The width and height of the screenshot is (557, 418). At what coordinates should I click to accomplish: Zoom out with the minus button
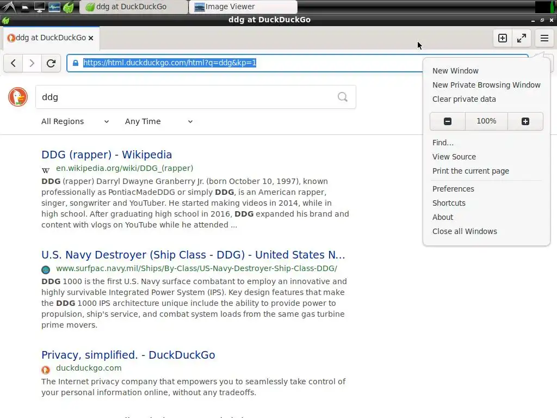448,121
